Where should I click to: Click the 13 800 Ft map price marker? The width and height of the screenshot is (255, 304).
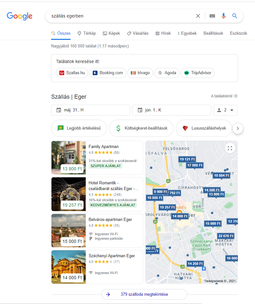(216, 194)
